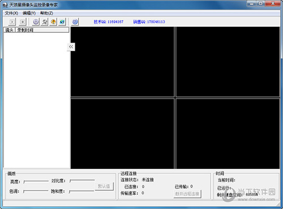Click the blue disc toolbar icon
Viewport: 283px width, 209px height.
75,22
